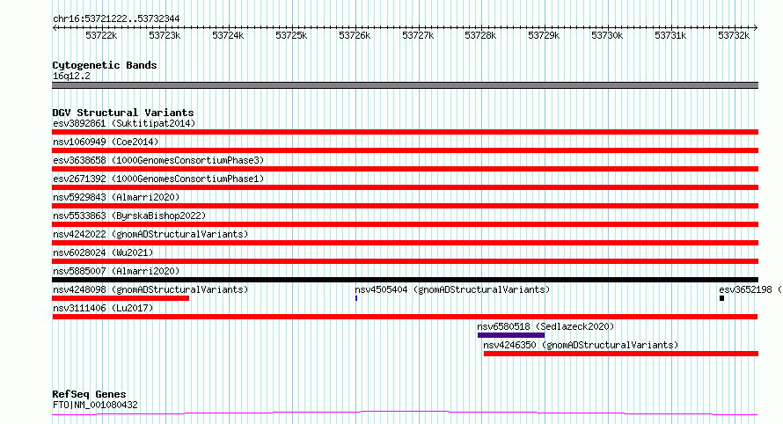Click the DGV Structural Variants track title
783x424 pixels.
(123, 113)
